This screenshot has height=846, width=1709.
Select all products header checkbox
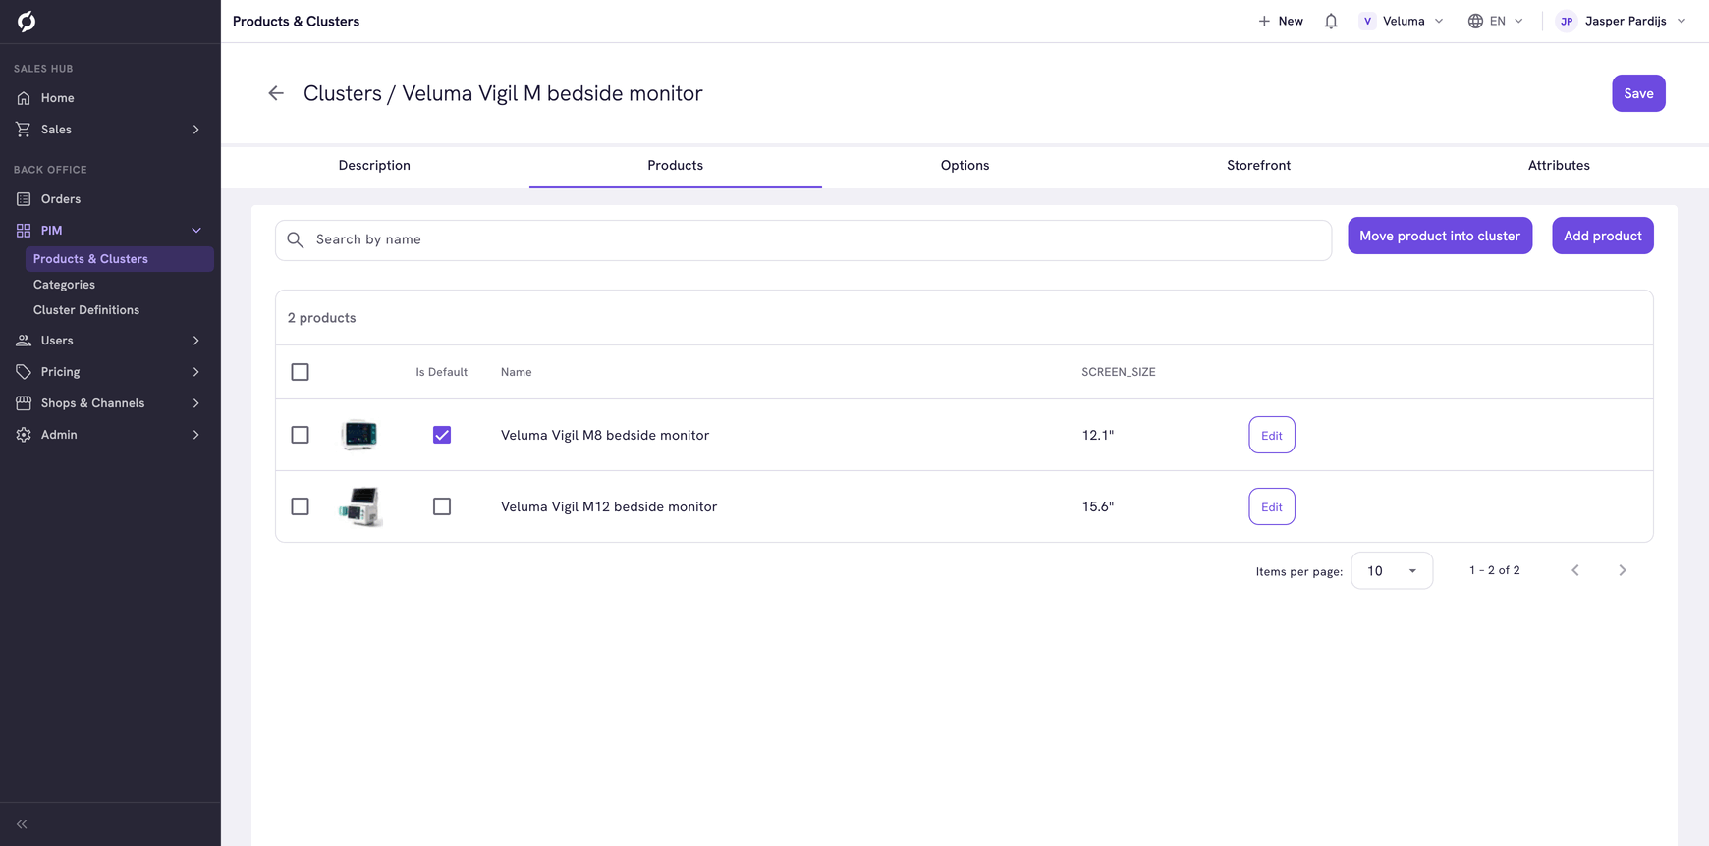(301, 372)
